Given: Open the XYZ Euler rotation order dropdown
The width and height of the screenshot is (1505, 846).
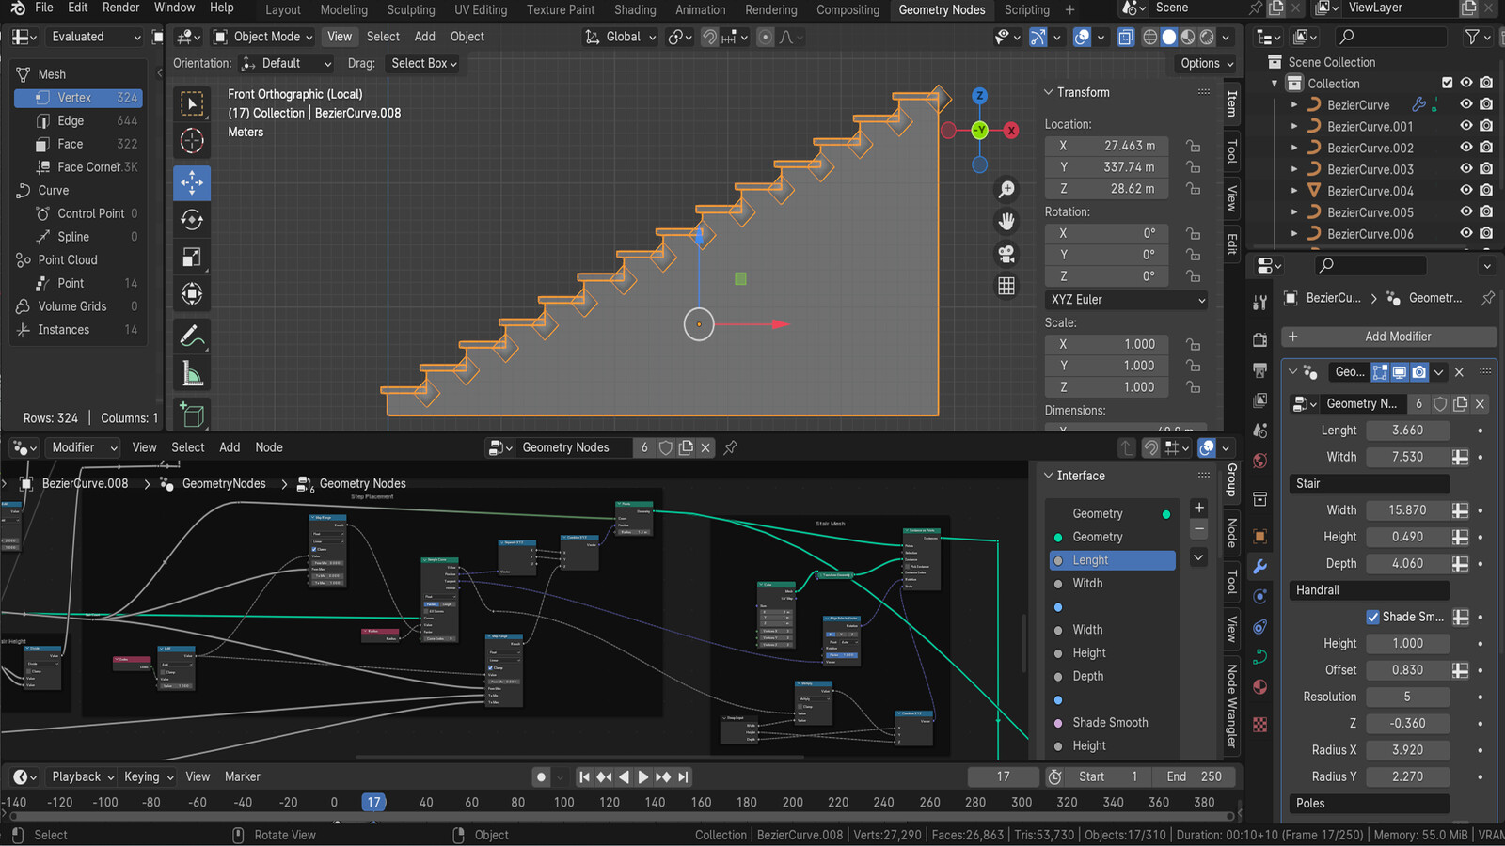Looking at the screenshot, I should pos(1126,299).
